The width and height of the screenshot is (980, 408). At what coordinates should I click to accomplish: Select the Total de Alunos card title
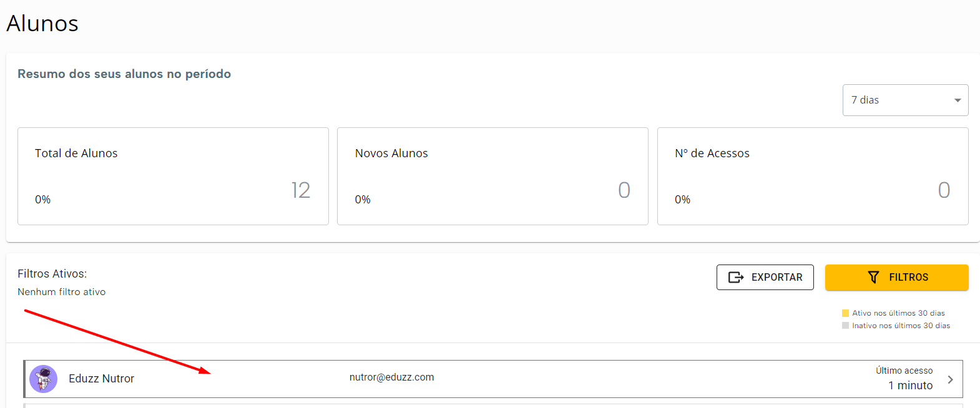coord(76,153)
